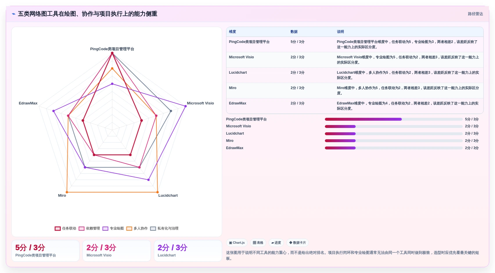Select the Chart.js tag chip
Viewport: 495px width, 273px height.
237,243
